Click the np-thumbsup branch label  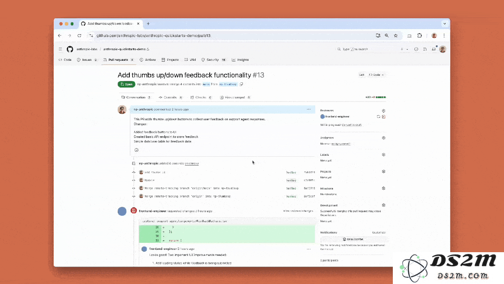228,84
